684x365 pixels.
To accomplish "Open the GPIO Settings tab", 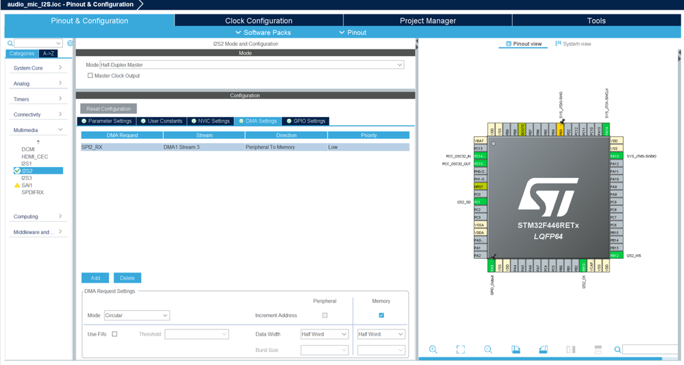I will [305, 121].
